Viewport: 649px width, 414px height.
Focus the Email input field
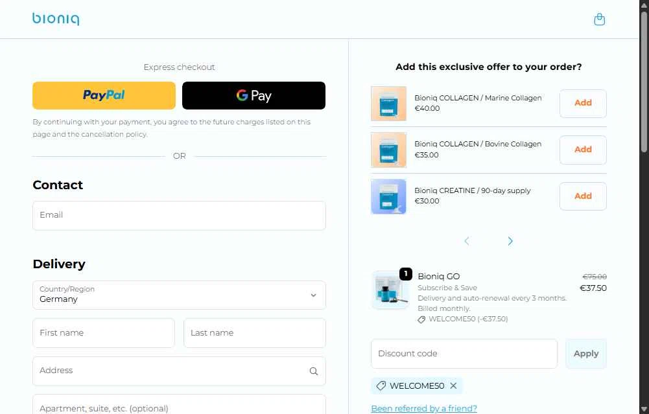point(179,216)
